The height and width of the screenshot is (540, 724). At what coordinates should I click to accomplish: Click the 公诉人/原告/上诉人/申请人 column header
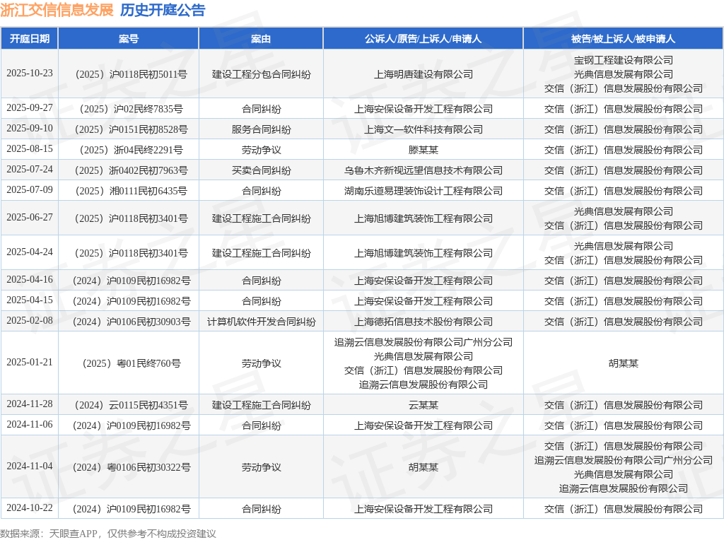(423, 39)
